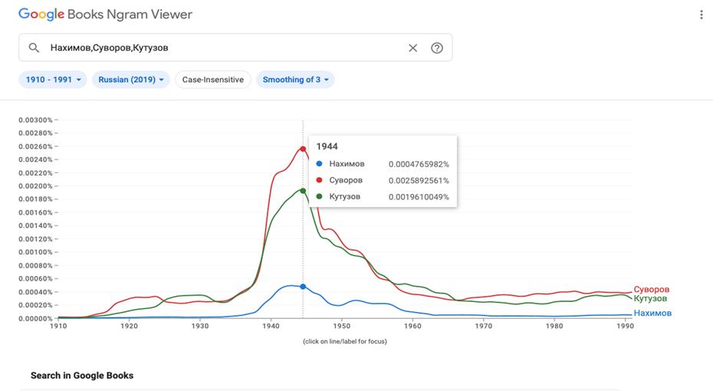
Task: Click the blue Нахимов data point at 1944
Action: point(303,287)
